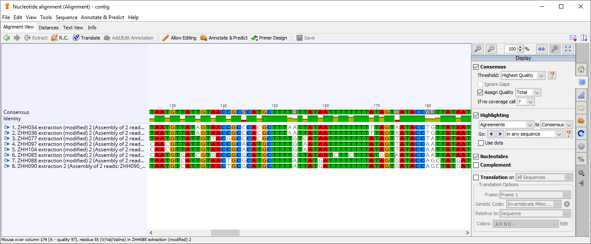
Task: Click the envelope icon at toolbar right
Action: pyautogui.click(x=573, y=38)
